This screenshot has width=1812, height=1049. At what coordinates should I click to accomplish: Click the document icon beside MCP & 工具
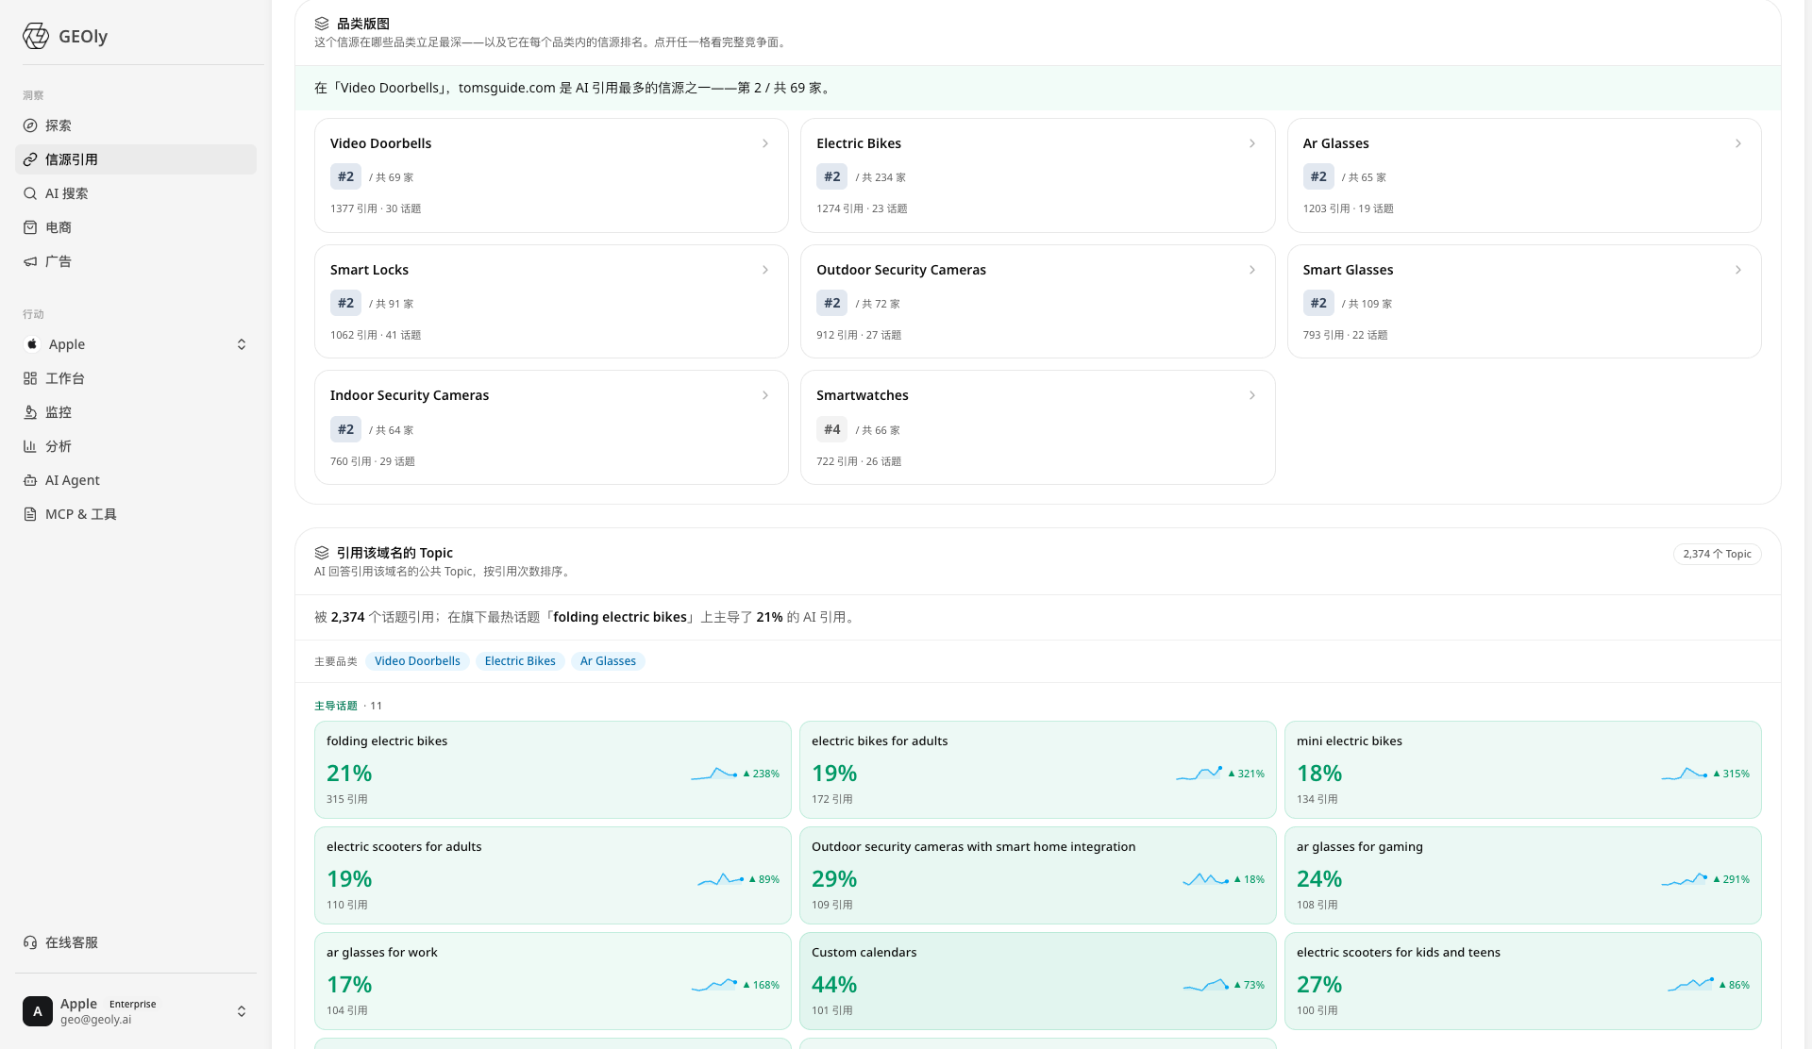30,514
